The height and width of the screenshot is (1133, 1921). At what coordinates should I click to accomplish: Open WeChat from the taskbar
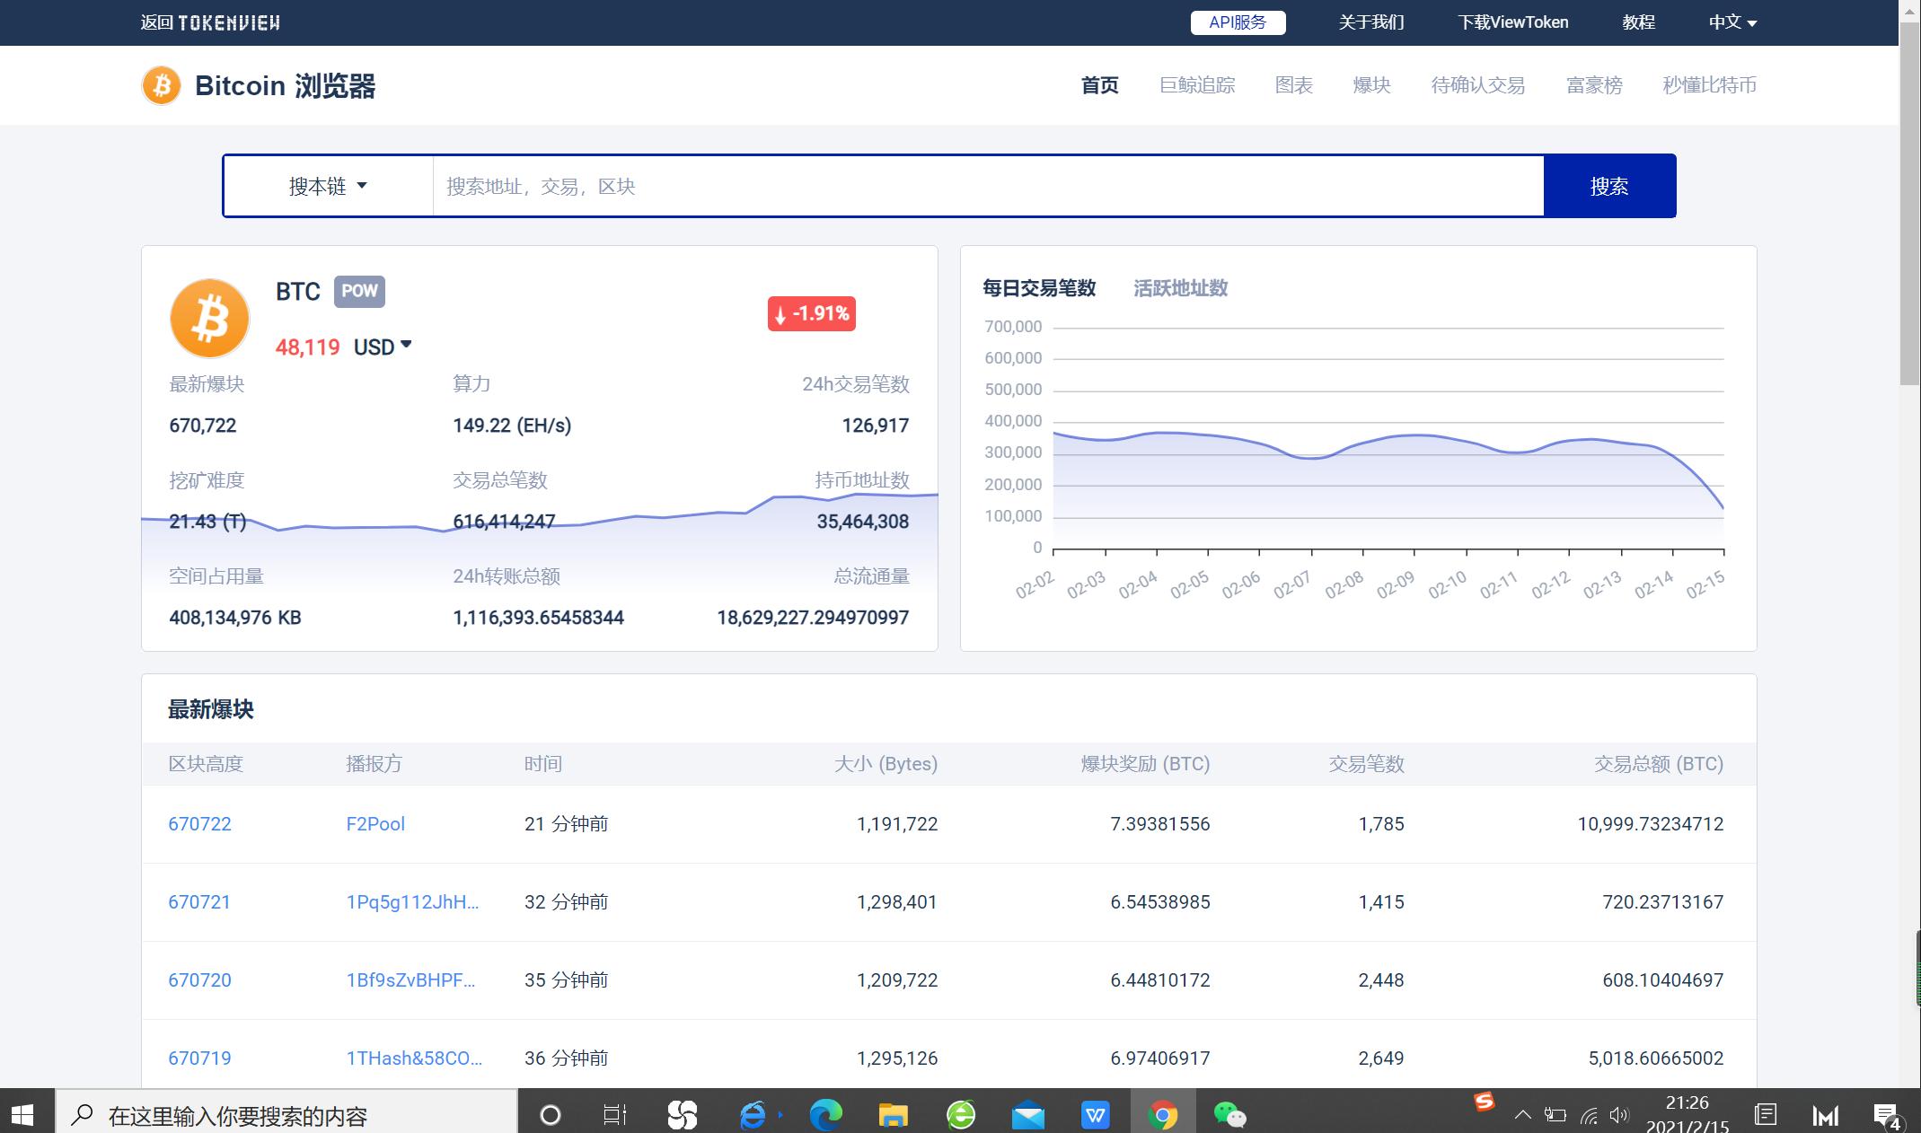coord(1229,1115)
